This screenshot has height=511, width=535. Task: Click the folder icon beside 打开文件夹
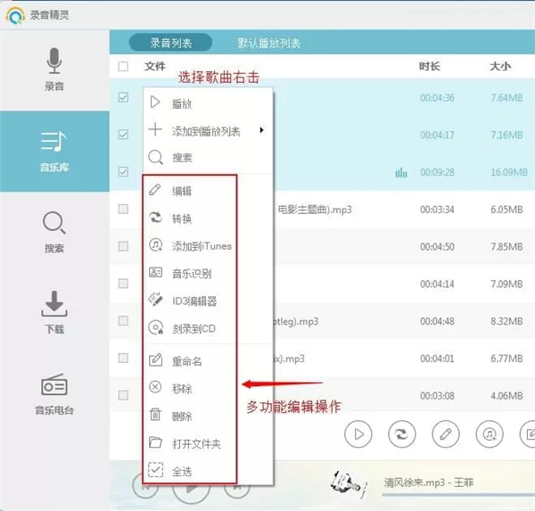(155, 442)
